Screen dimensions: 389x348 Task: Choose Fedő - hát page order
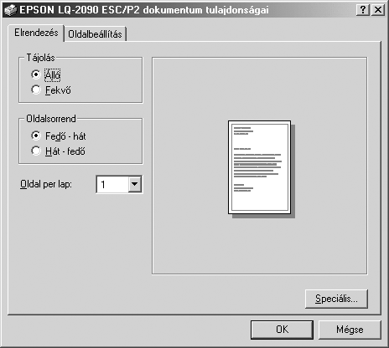coord(36,136)
